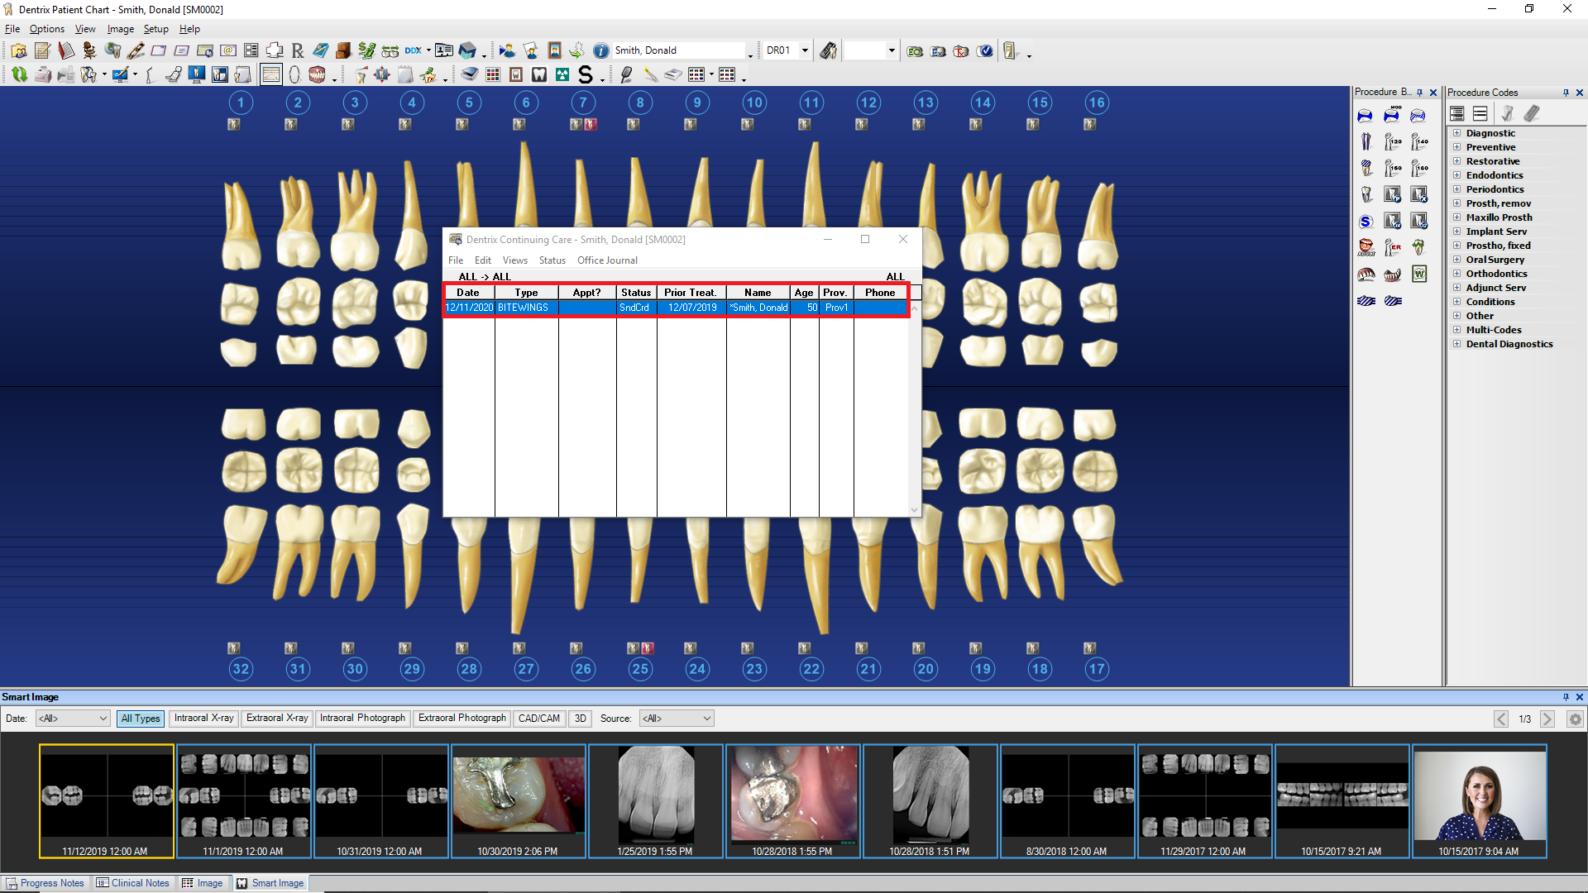
Task: Close the Procedure Buttons panel
Action: click(x=1433, y=93)
